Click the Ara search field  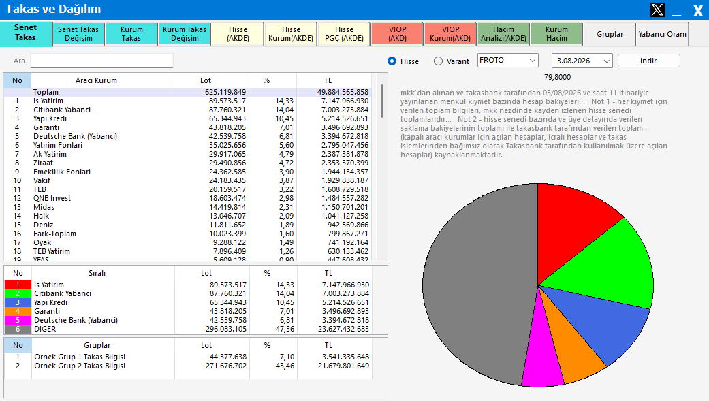click(101, 61)
